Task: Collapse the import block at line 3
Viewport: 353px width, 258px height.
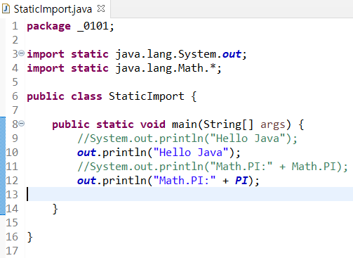Action: [x=21, y=53]
